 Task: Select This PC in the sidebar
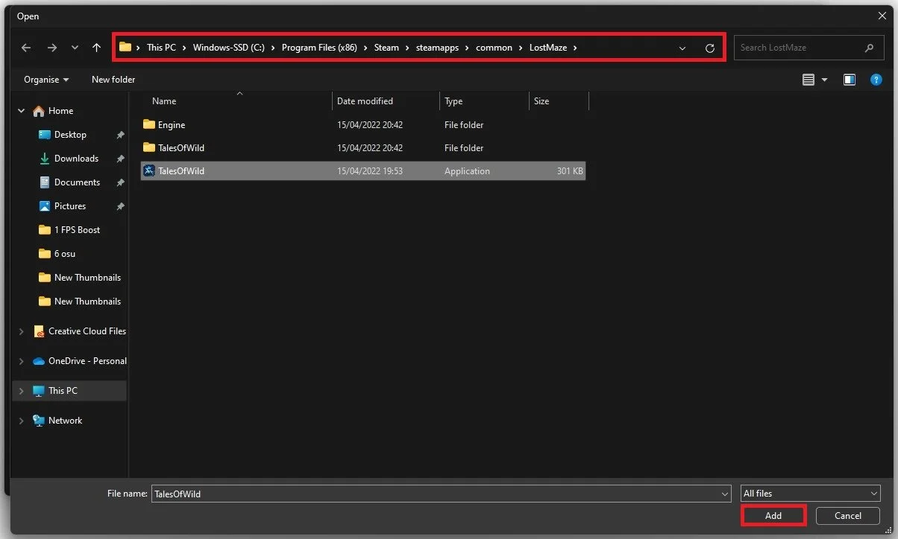(63, 391)
